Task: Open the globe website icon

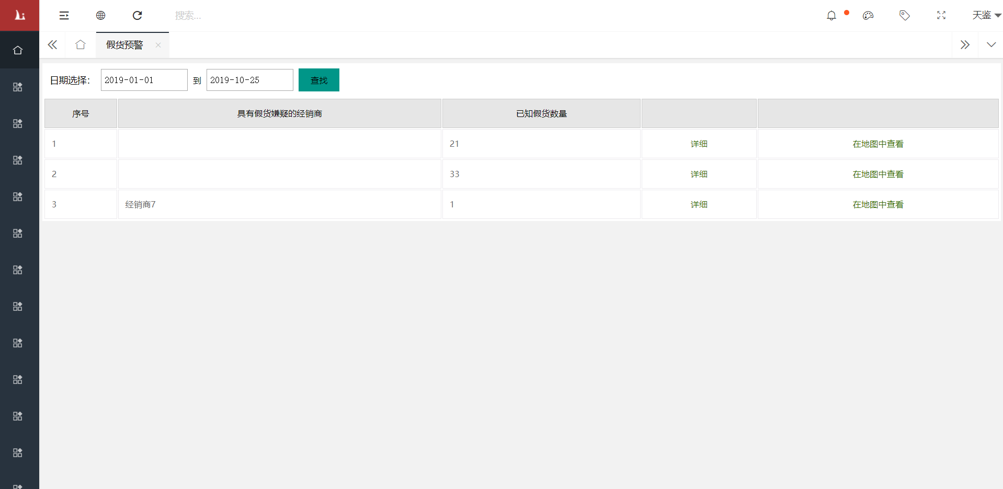Action: pyautogui.click(x=101, y=16)
